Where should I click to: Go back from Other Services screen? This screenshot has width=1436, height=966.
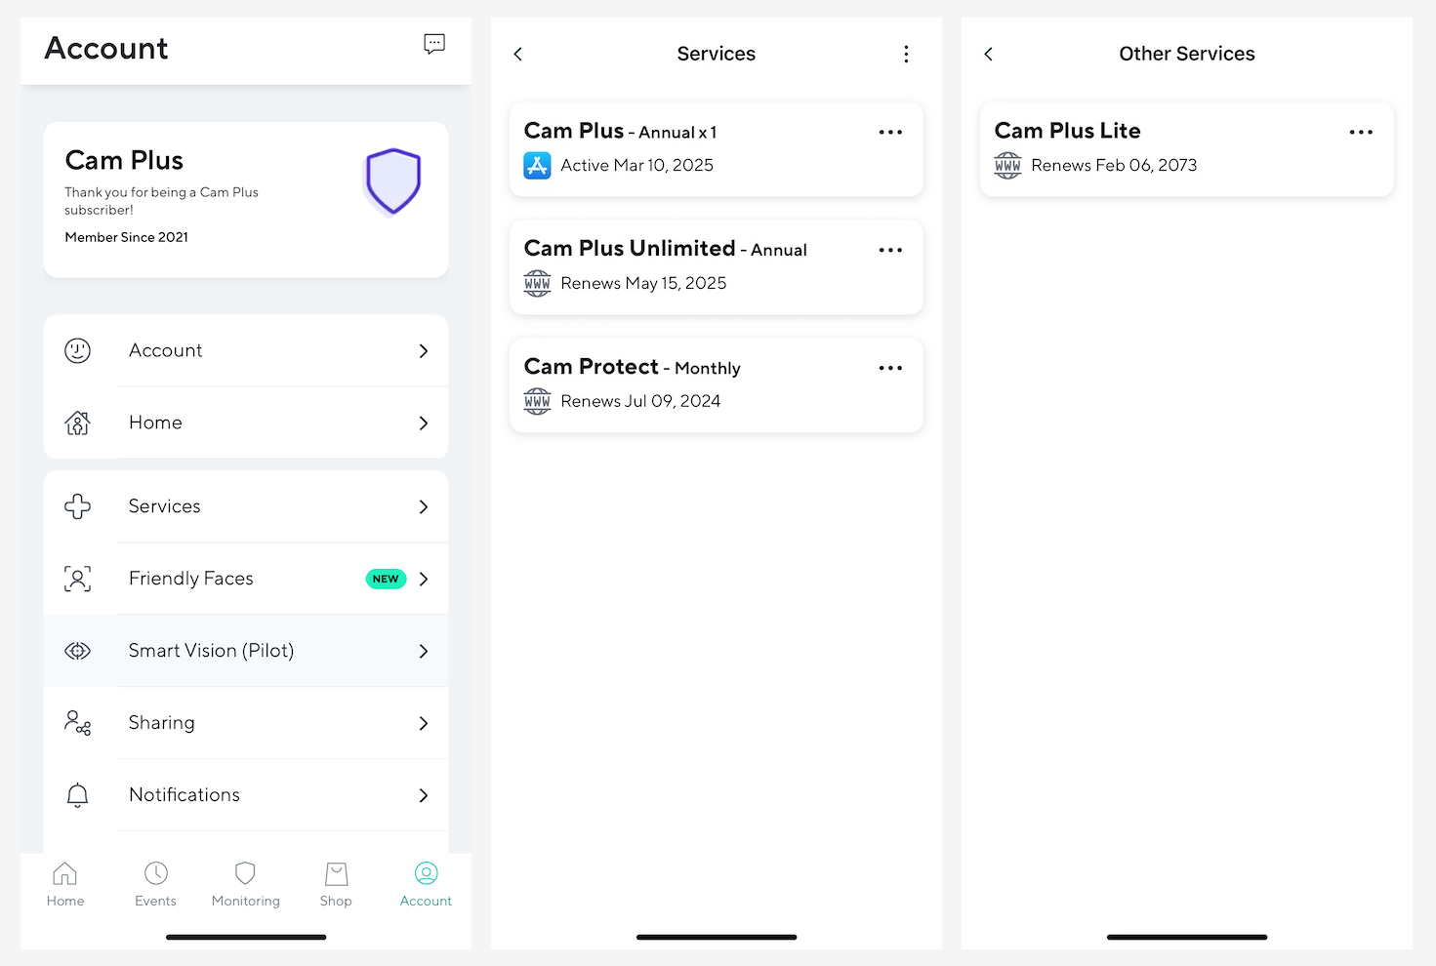(989, 54)
